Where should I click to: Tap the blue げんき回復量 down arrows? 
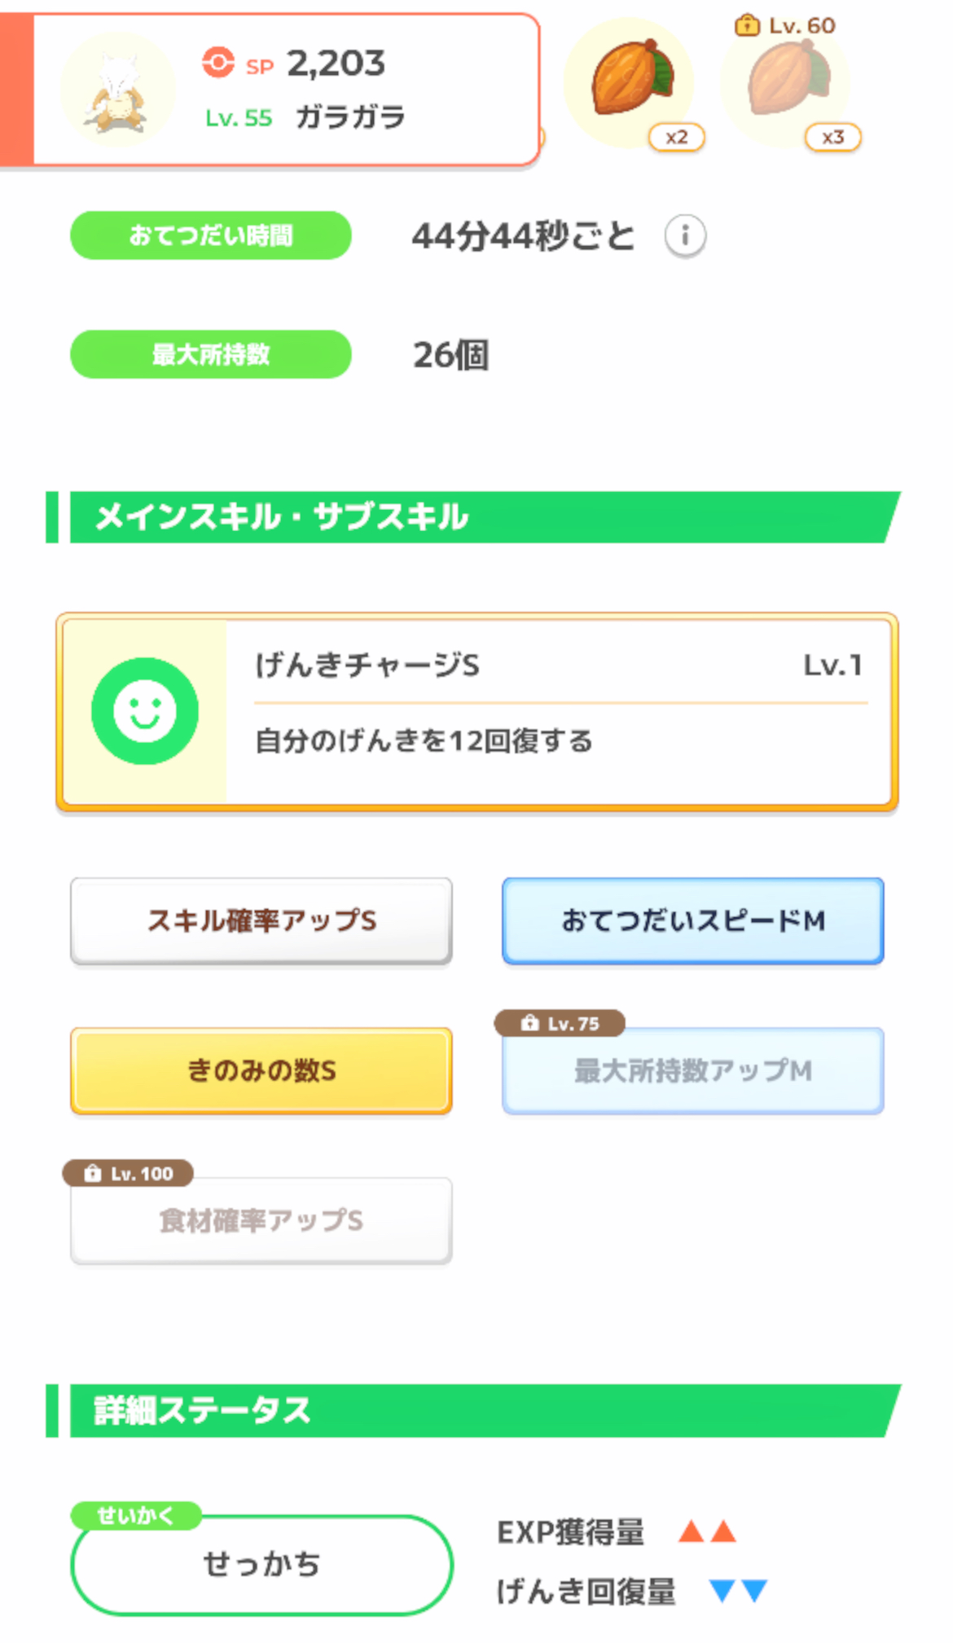click(738, 1591)
